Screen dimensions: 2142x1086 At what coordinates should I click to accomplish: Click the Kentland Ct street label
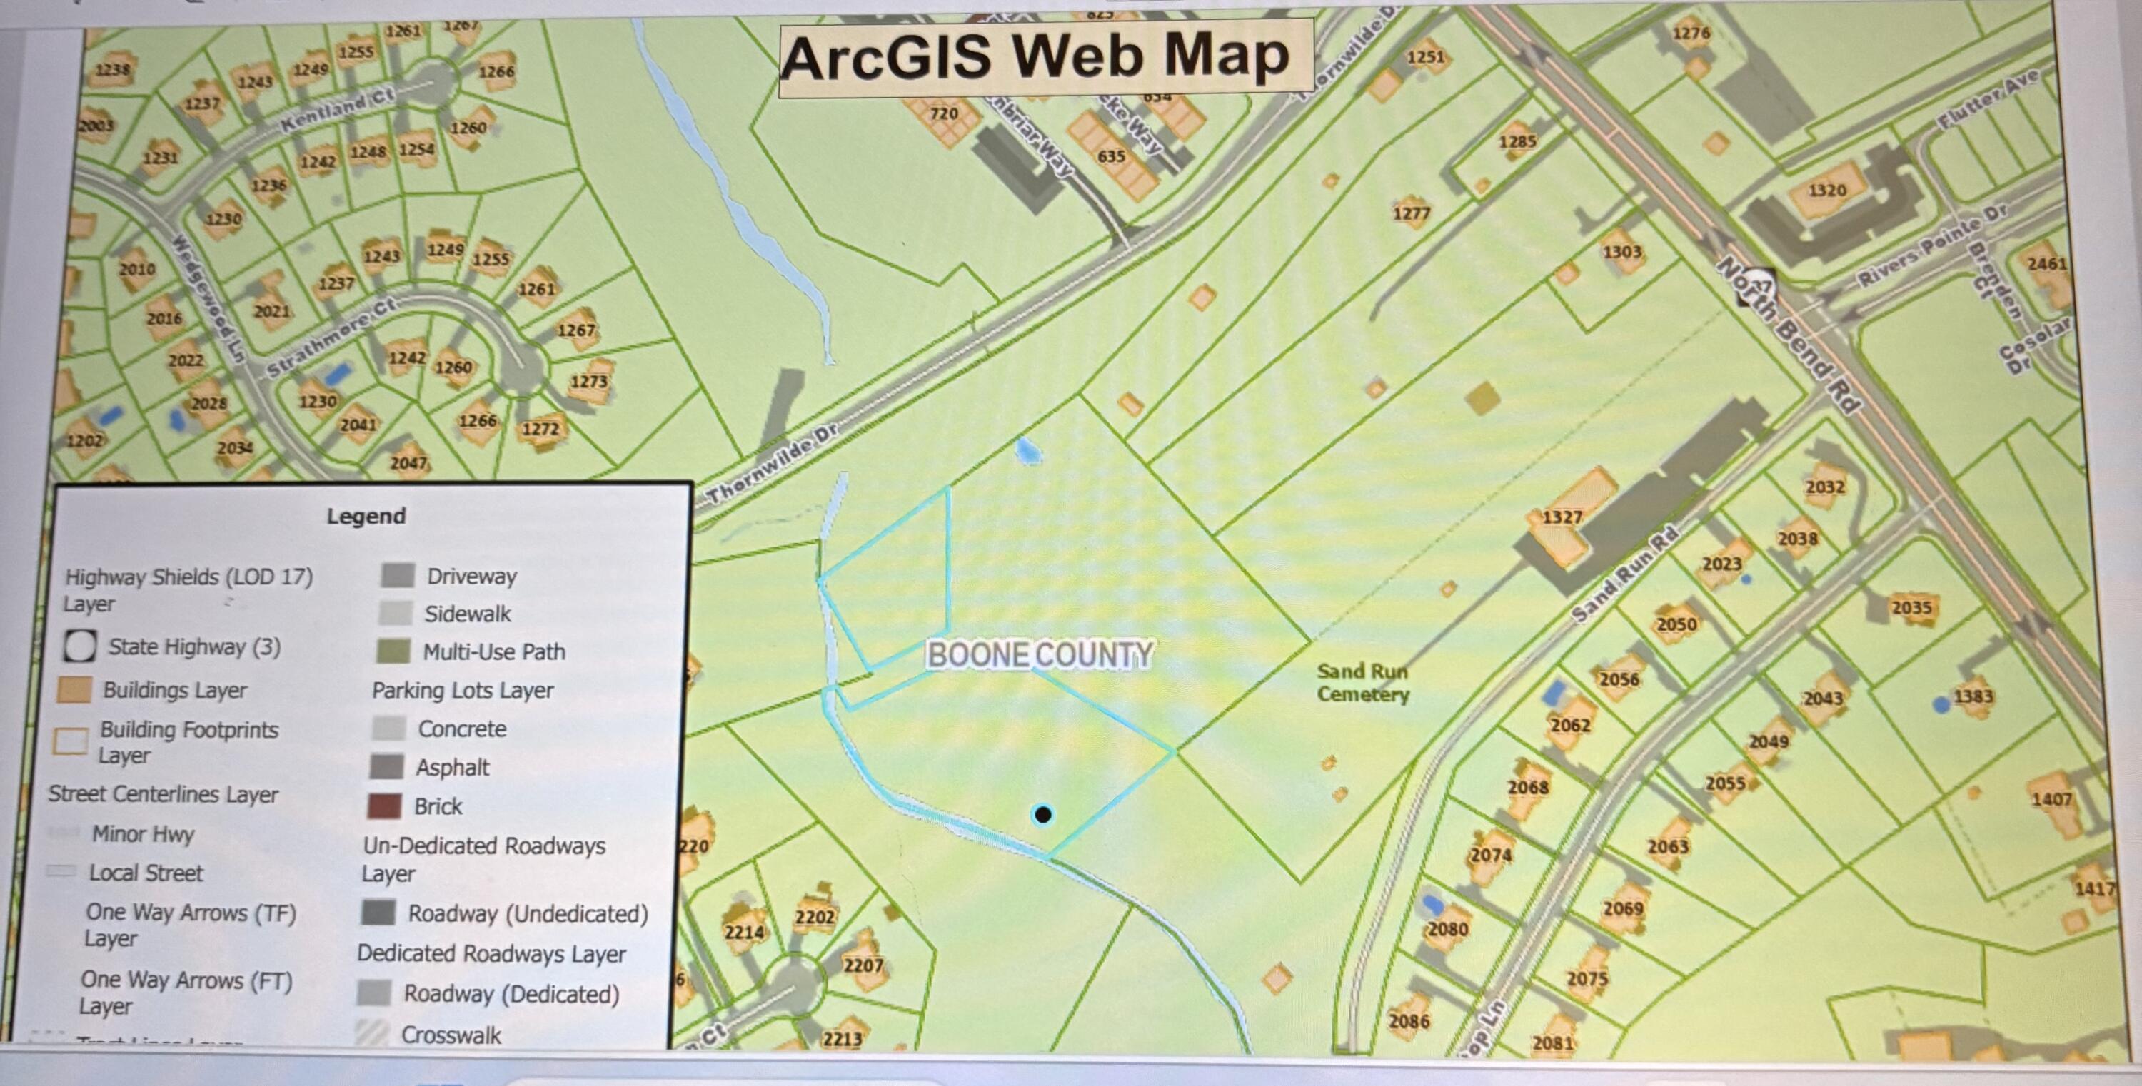tap(337, 111)
